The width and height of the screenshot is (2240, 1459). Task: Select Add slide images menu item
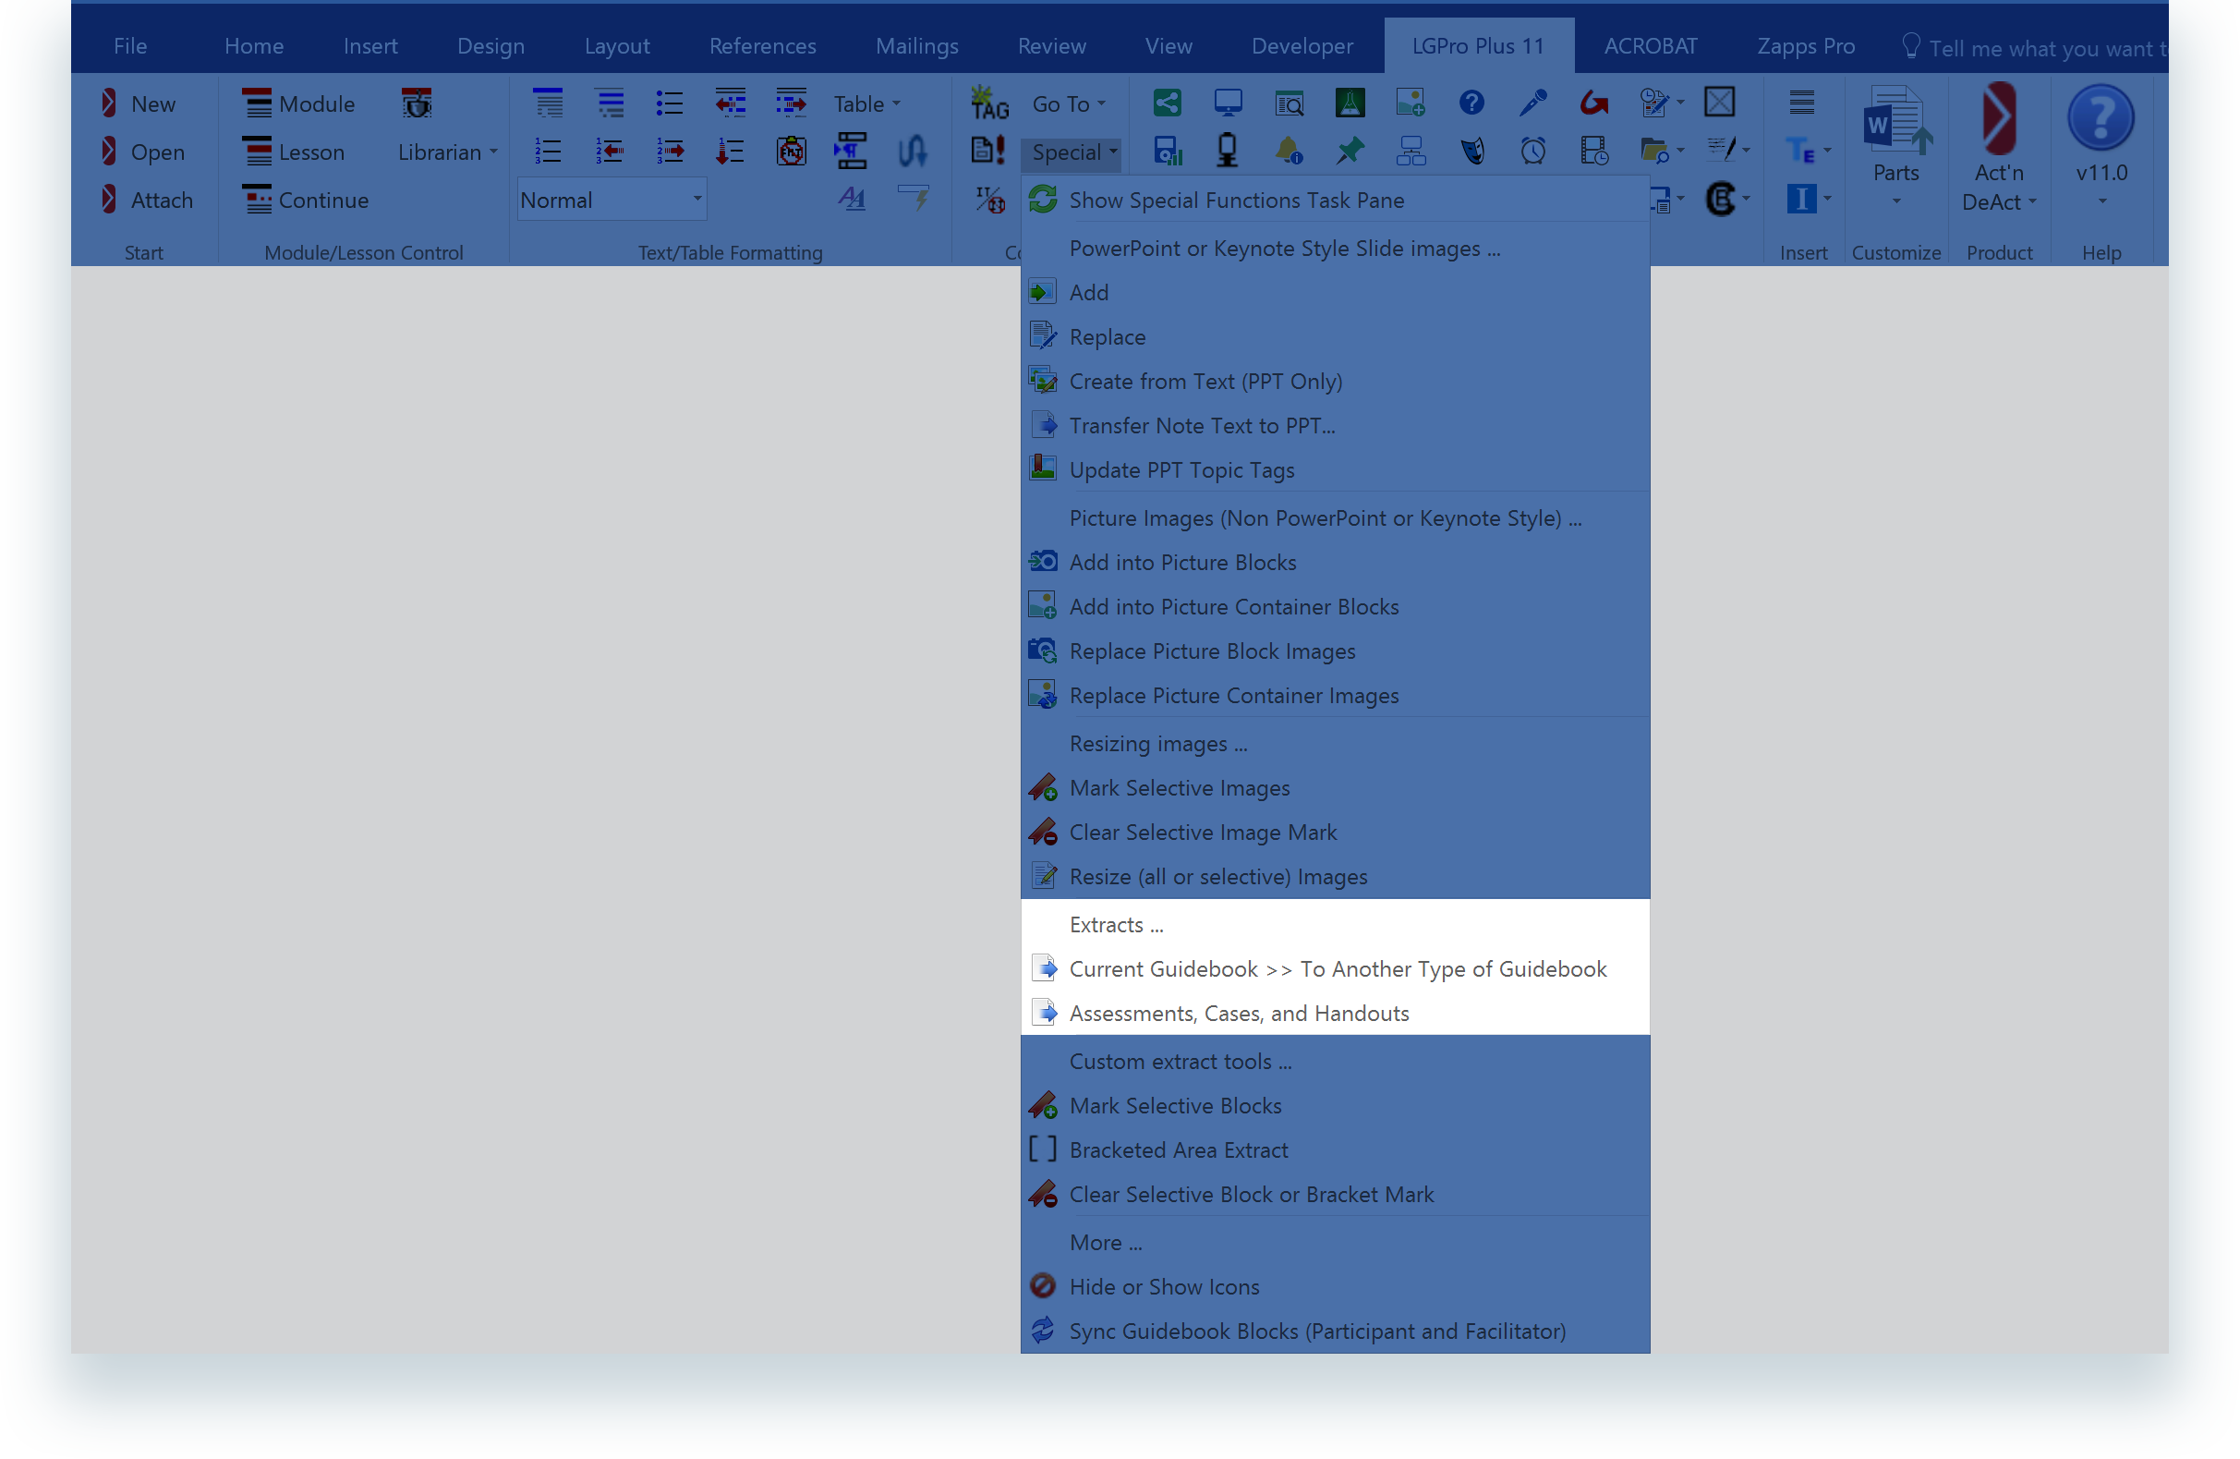click(x=1335, y=292)
